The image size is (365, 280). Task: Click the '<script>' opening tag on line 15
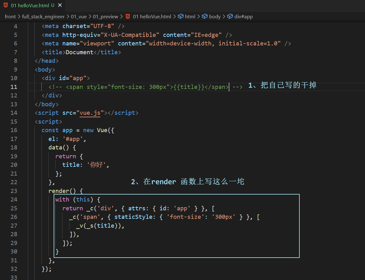click(x=48, y=121)
